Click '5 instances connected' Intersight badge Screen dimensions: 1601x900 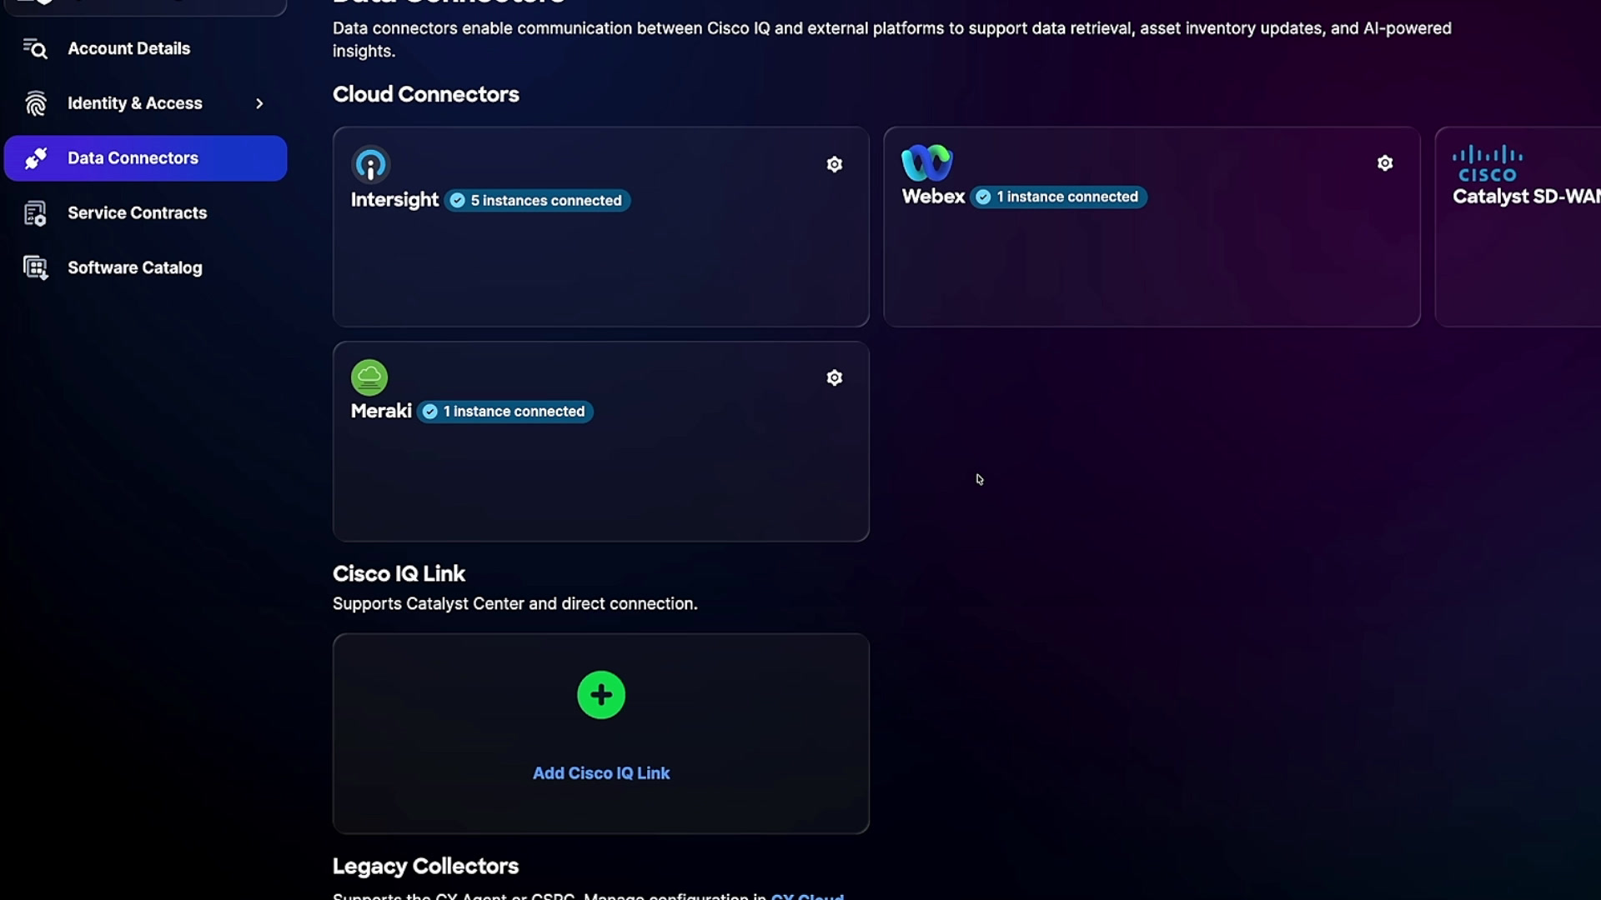(x=538, y=200)
